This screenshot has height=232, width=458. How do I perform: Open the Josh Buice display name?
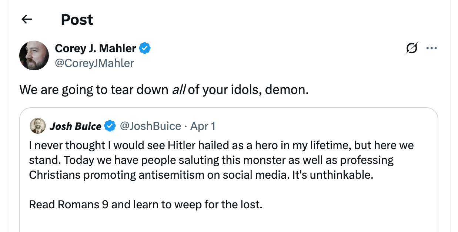click(x=76, y=126)
